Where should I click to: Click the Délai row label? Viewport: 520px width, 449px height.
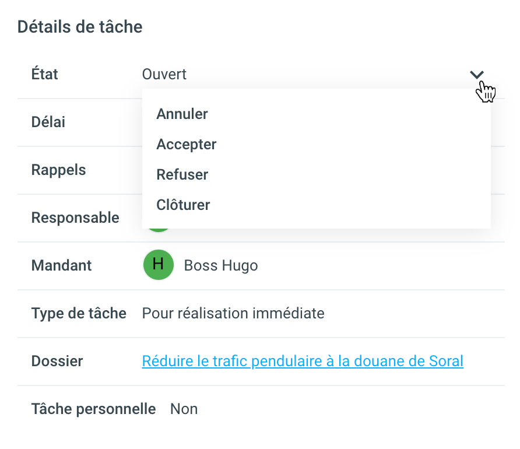point(48,122)
